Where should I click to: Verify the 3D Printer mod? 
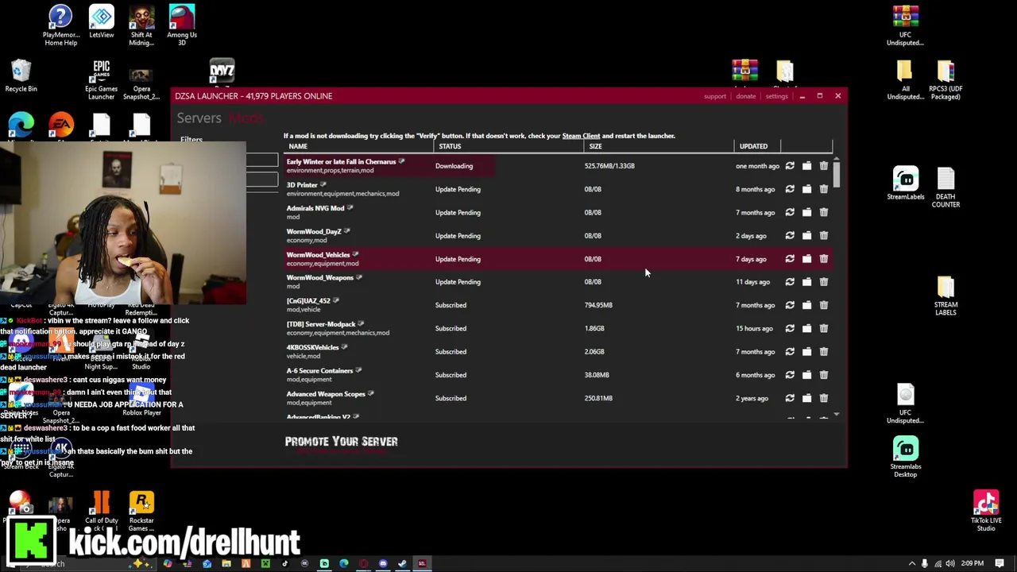[790, 189]
